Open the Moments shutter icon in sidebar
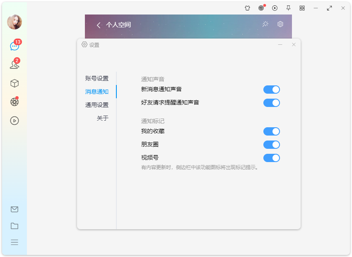This screenshot has height=257, width=352. pyautogui.click(x=14, y=102)
